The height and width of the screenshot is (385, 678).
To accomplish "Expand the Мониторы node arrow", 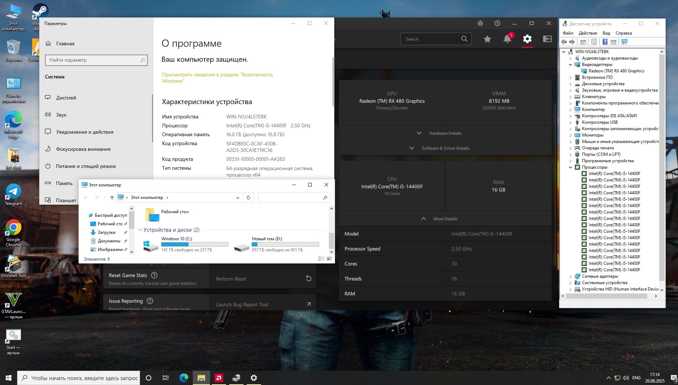I will (x=571, y=135).
